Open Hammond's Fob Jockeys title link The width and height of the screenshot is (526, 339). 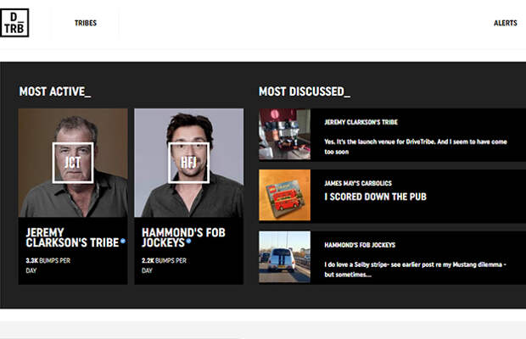pyautogui.click(x=183, y=237)
